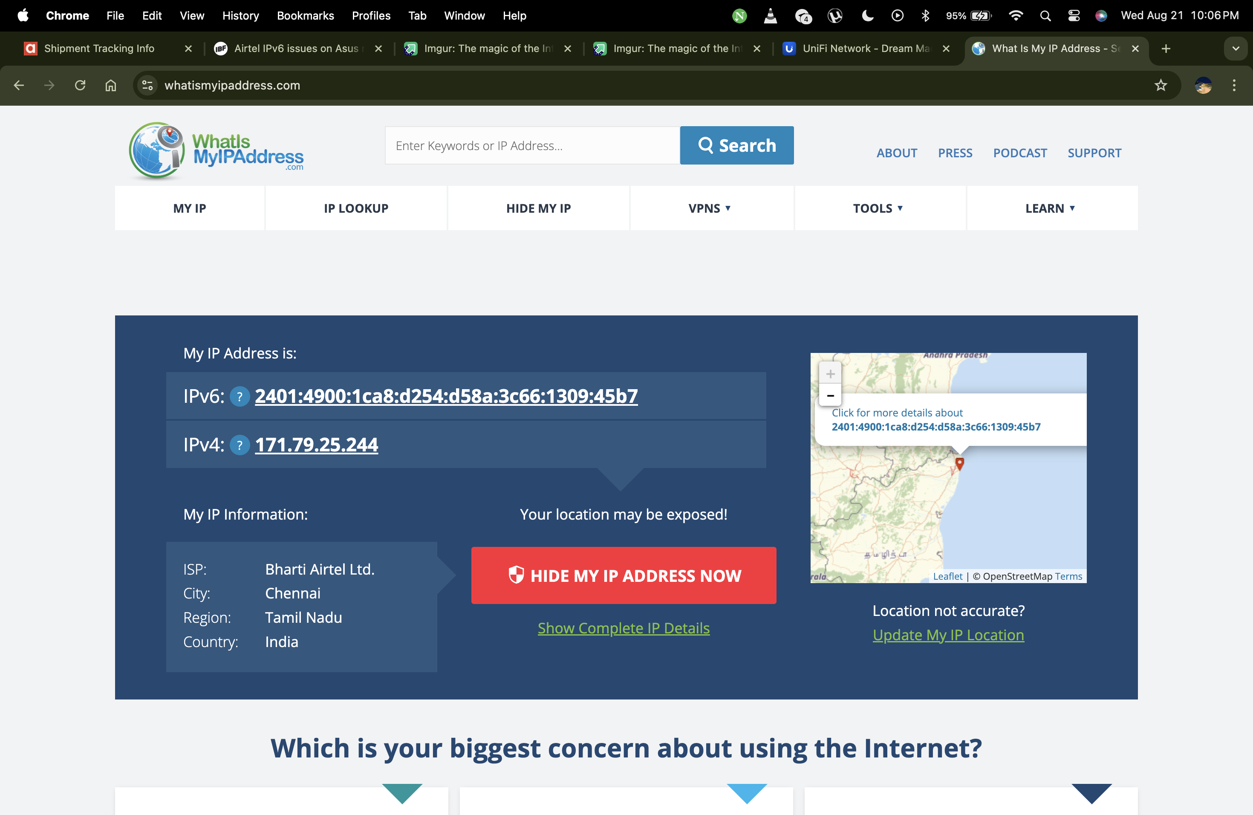Expand the VPNS dropdown menu

[709, 208]
